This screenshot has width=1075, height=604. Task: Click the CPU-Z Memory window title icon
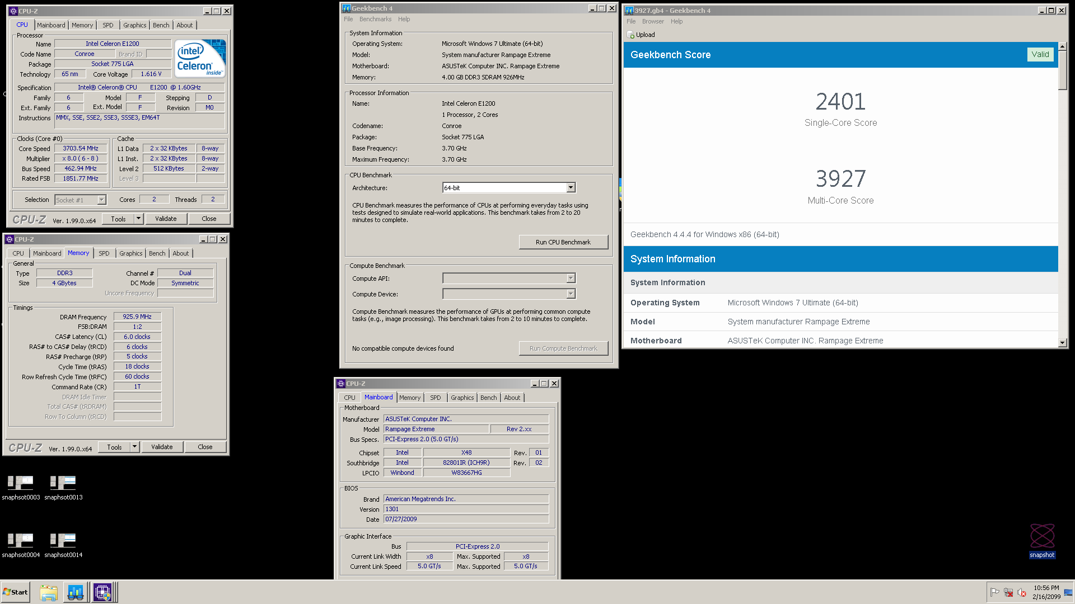point(10,239)
